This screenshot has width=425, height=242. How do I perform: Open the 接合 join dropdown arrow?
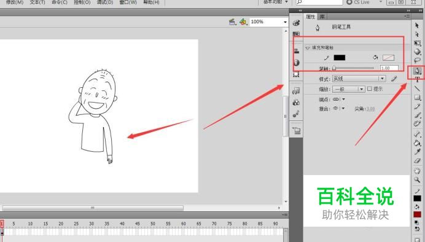click(343, 108)
